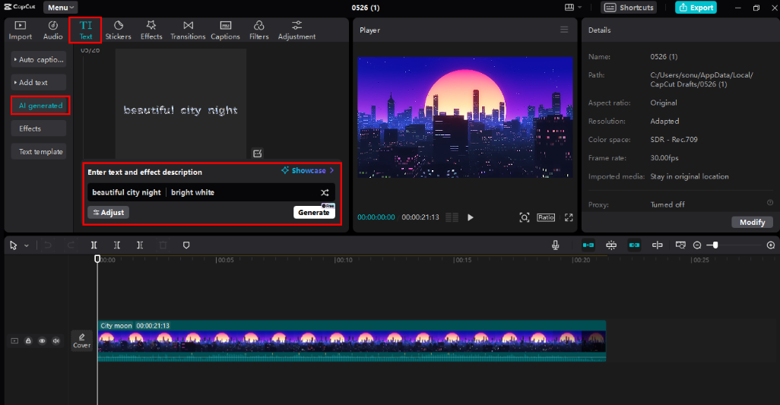
Task: Zoom in the timeline with plus icon
Action: pos(771,245)
